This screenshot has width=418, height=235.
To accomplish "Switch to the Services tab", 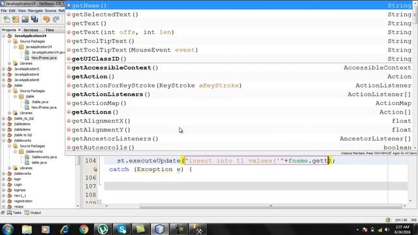I will (x=31, y=30).
